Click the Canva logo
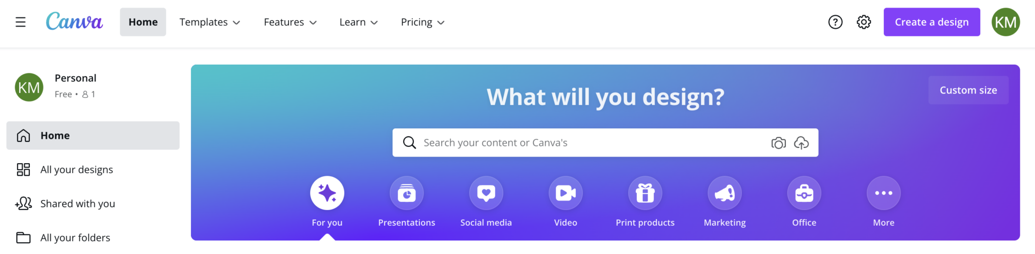The width and height of the screenshot is (1035, 254). coord(74,22)
